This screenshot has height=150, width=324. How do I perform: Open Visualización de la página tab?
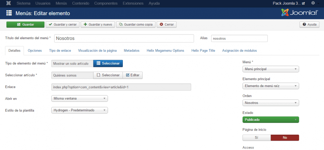(97, 50)
